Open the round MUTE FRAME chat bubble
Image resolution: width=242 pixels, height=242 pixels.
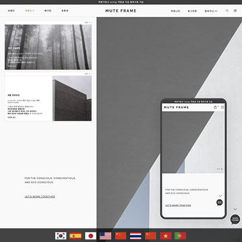(235, 219)
